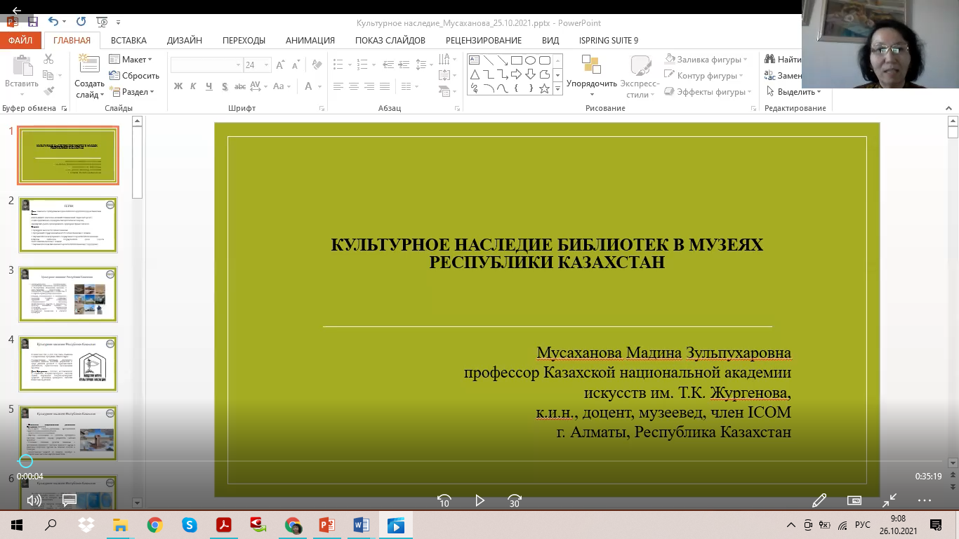The width and height of the screenshot is (959, 539).
Task: Open the Change Case (Aa) dropdown
Action: [x=282, y=86]
